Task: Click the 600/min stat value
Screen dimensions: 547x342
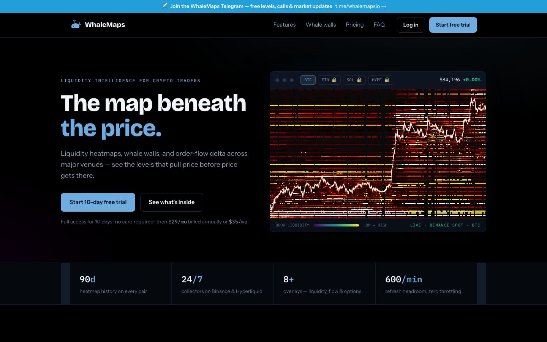Action: [403, 279]
